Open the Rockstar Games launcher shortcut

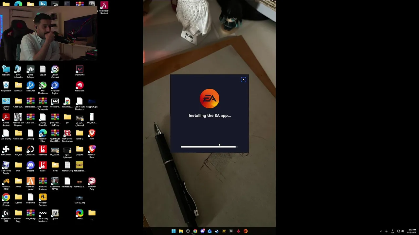(x=43, y=200)
